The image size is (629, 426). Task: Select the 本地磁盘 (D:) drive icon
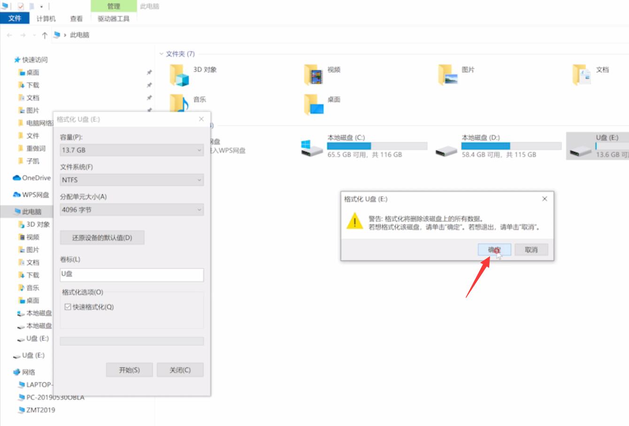[446, 151]
